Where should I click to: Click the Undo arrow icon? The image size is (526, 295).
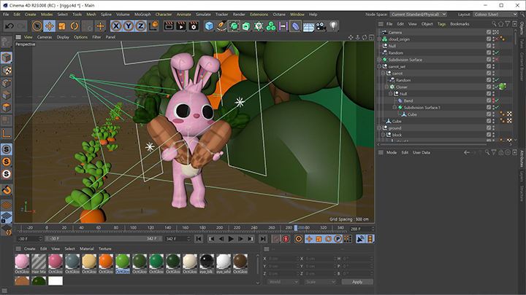9,26
